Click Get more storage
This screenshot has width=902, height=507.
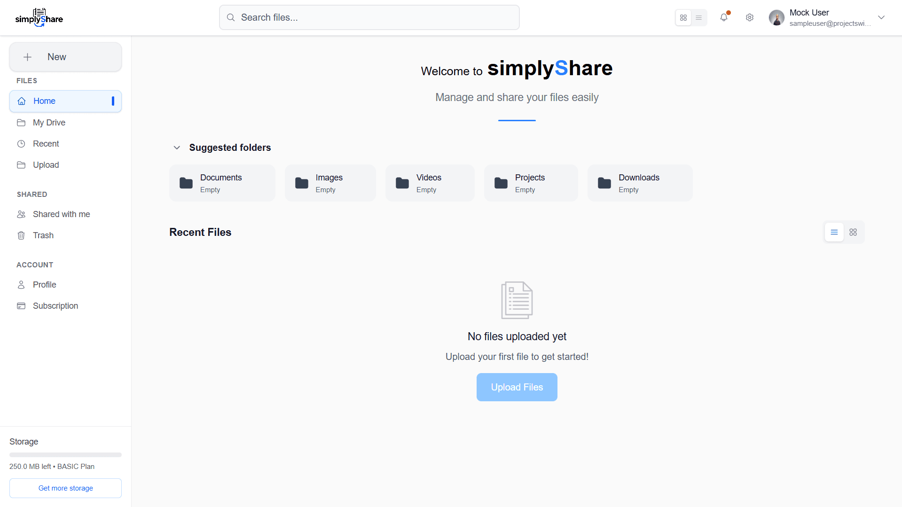coord(65,488)
